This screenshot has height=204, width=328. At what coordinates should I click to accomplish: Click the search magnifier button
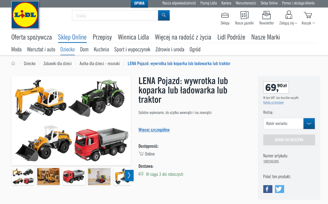click(164, 15)
